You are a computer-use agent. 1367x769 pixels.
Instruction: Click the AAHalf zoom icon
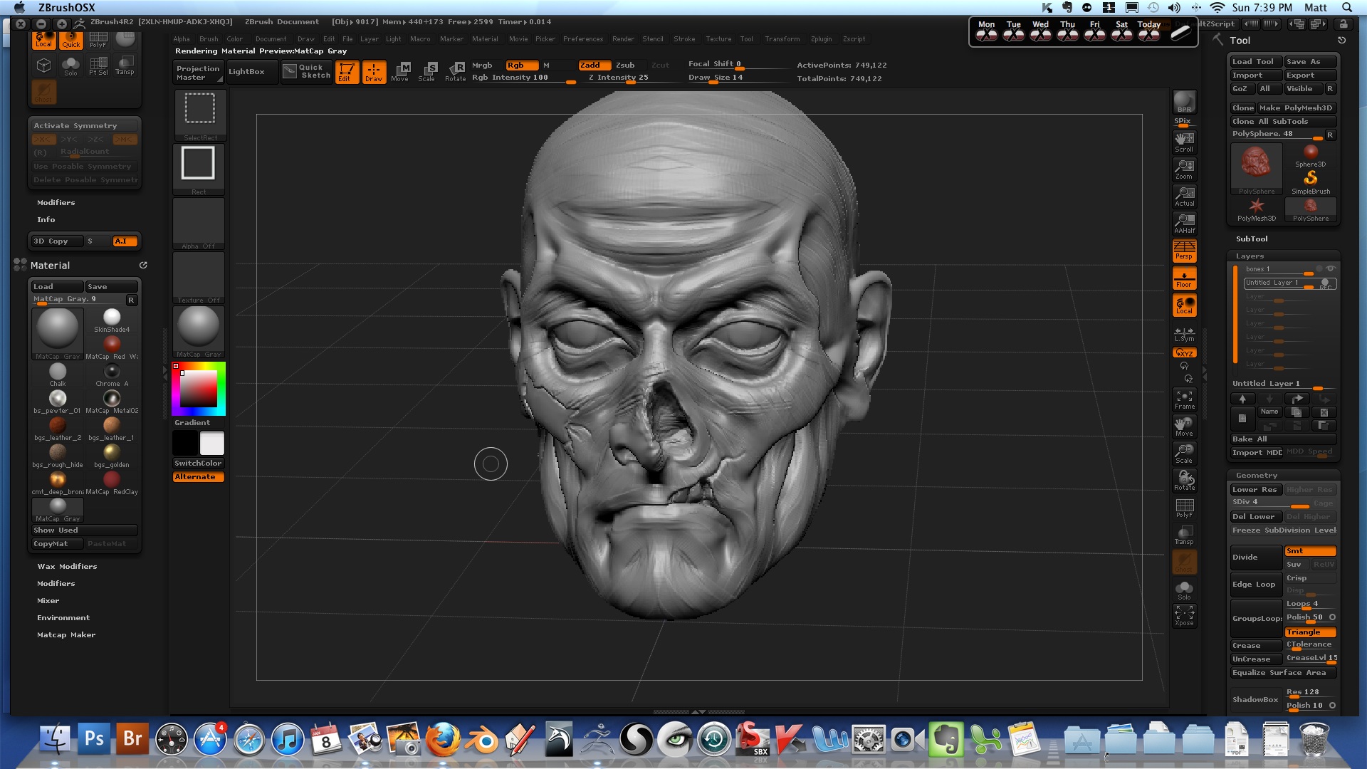point(1184,223)
